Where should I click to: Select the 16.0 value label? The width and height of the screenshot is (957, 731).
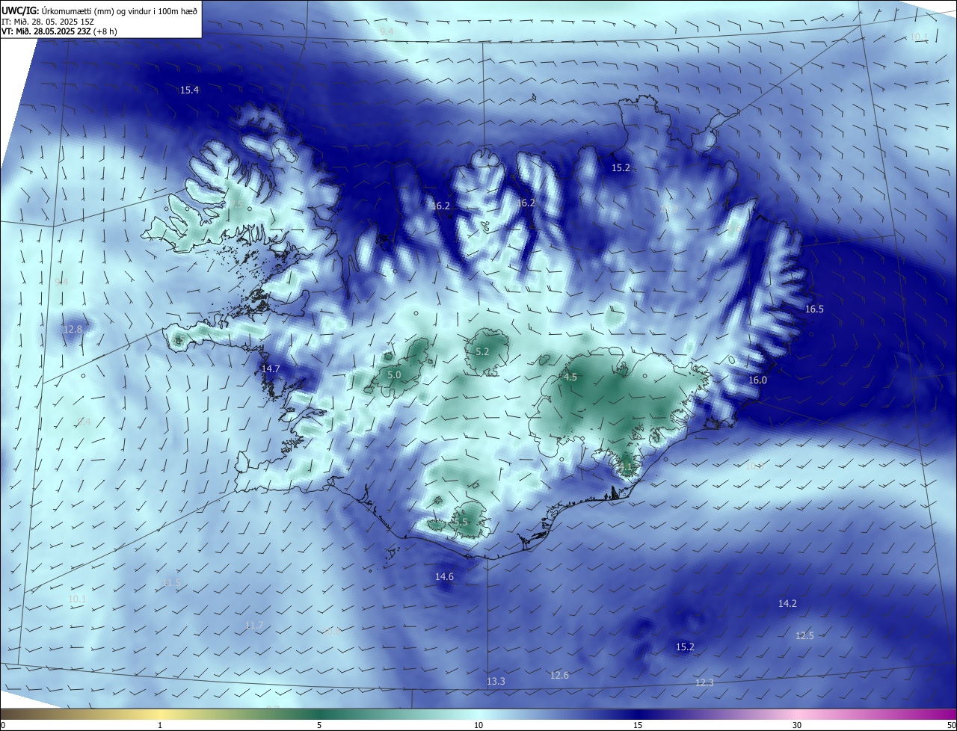pos(757,380)
